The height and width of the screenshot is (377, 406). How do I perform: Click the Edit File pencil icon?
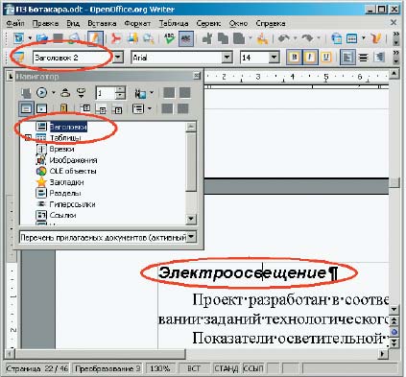[95, 38]
